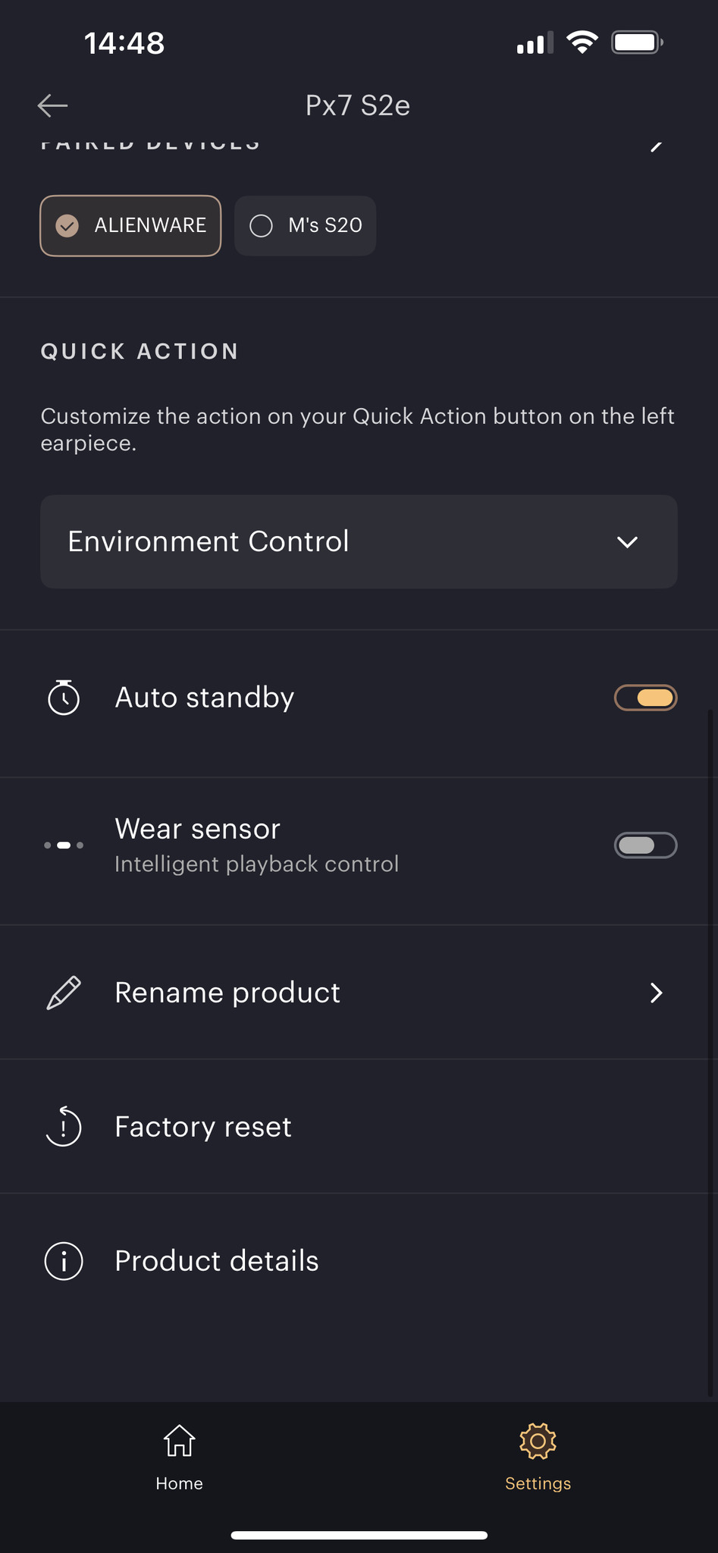Viewport: 718px width, 1553px height.
Task: Tap the Factory reset icon
Action: click(x=64, y=1127)
